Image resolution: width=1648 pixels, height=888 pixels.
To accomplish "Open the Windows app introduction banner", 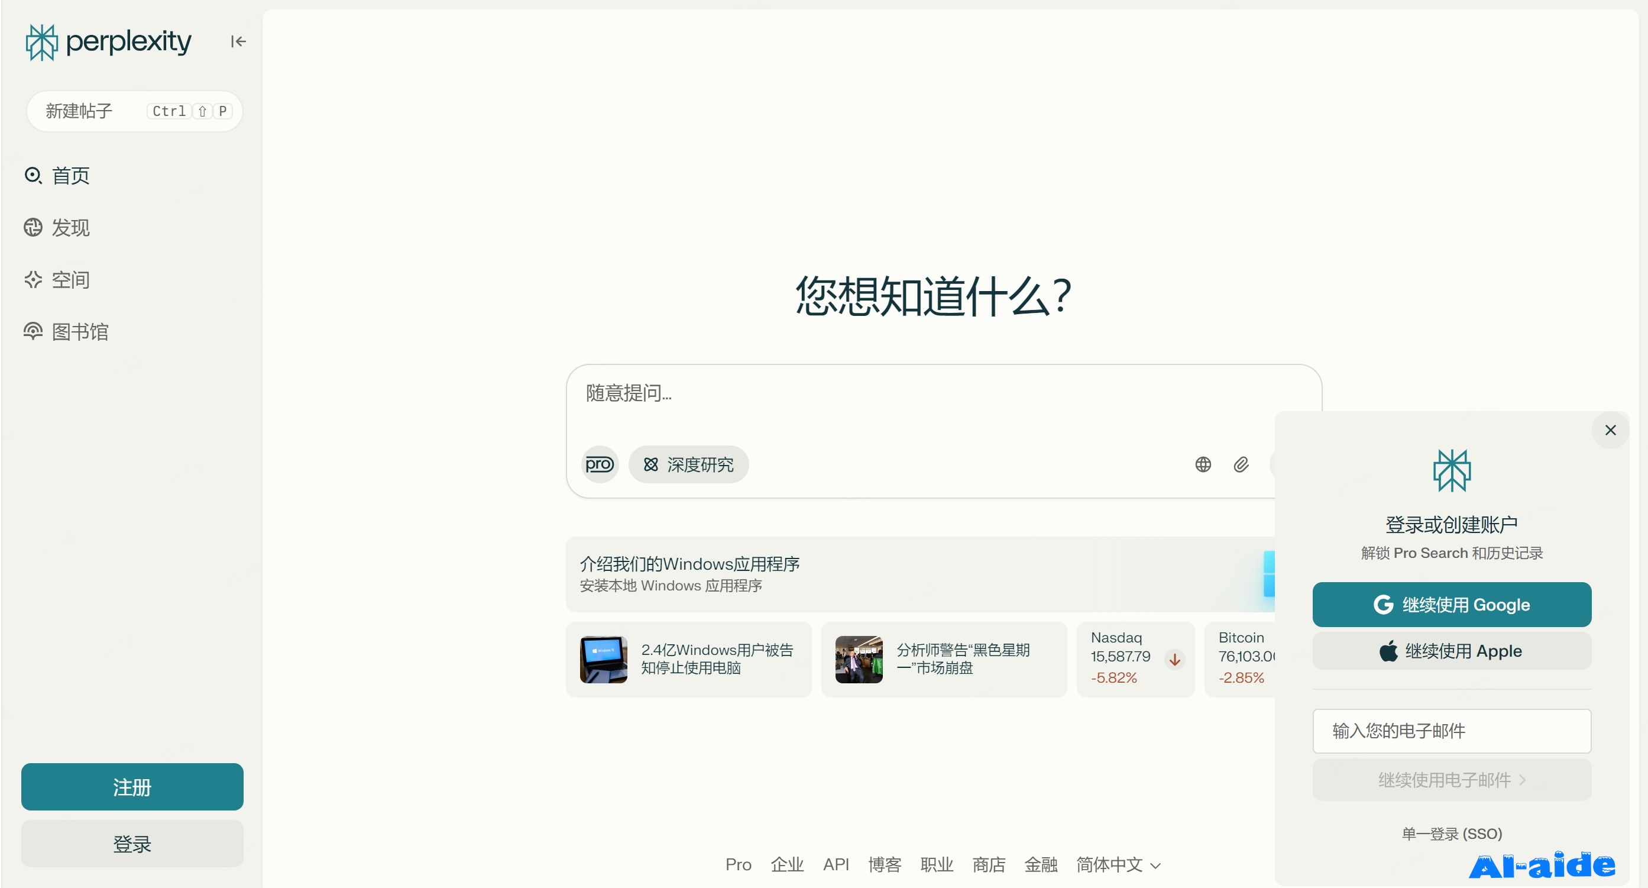I will pos(920,574).
